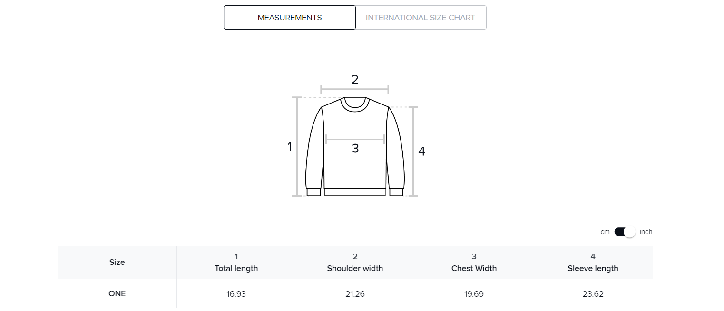Click the cm unit label
The height and width of the screenshot is (311, 724).
(605, 232)
